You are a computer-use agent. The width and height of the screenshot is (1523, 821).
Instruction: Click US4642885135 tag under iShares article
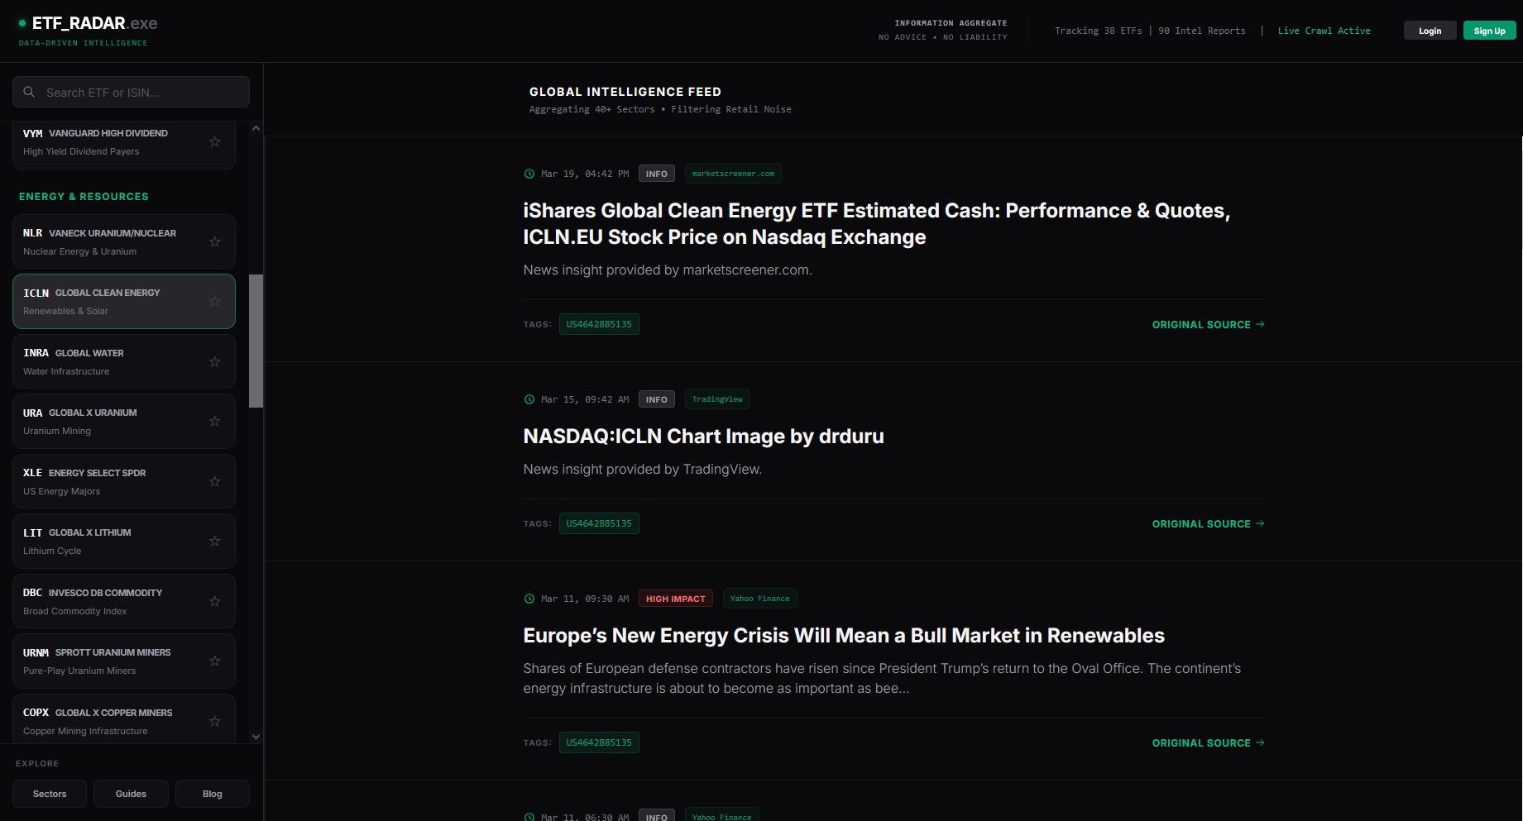[x=599, y=324]
